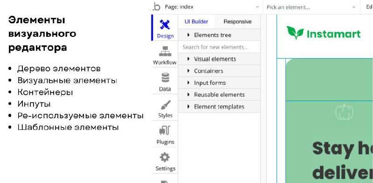This screenshot has width=373, height=183.
Task: Expand the Containers section
Action: coord(219,71)
